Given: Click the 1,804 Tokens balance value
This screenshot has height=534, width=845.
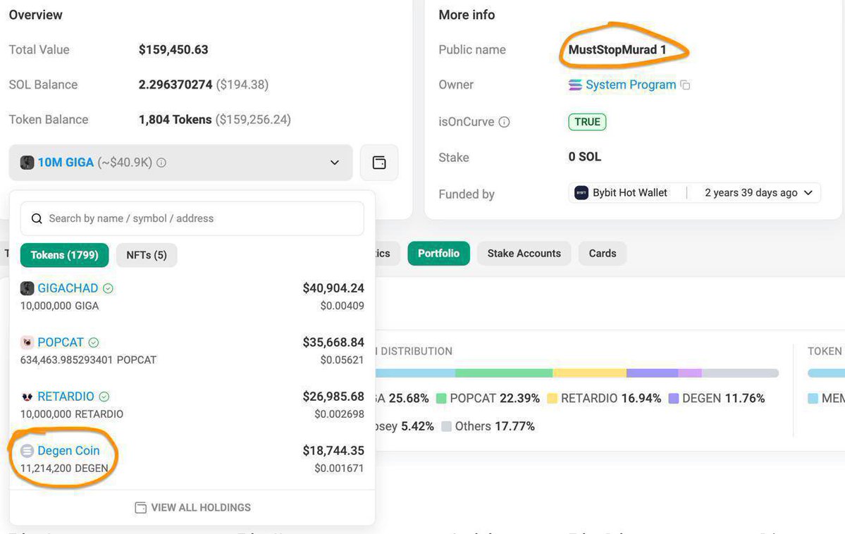Looking at the screenshot, I should click(175, 120).
